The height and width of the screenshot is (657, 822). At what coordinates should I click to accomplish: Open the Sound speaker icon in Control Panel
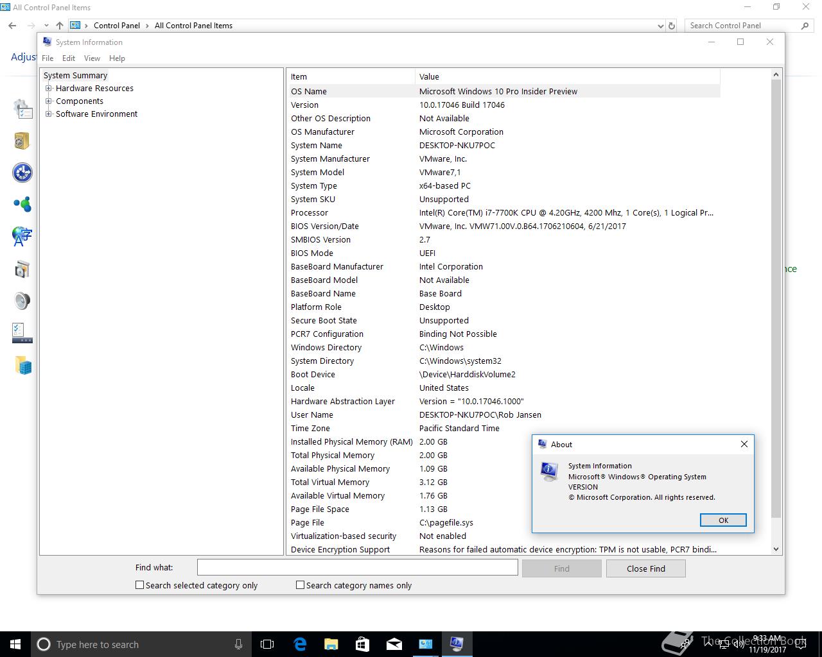click(x=22, y=301)
